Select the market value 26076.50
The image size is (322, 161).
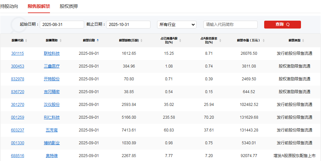[x=249, y=53]
